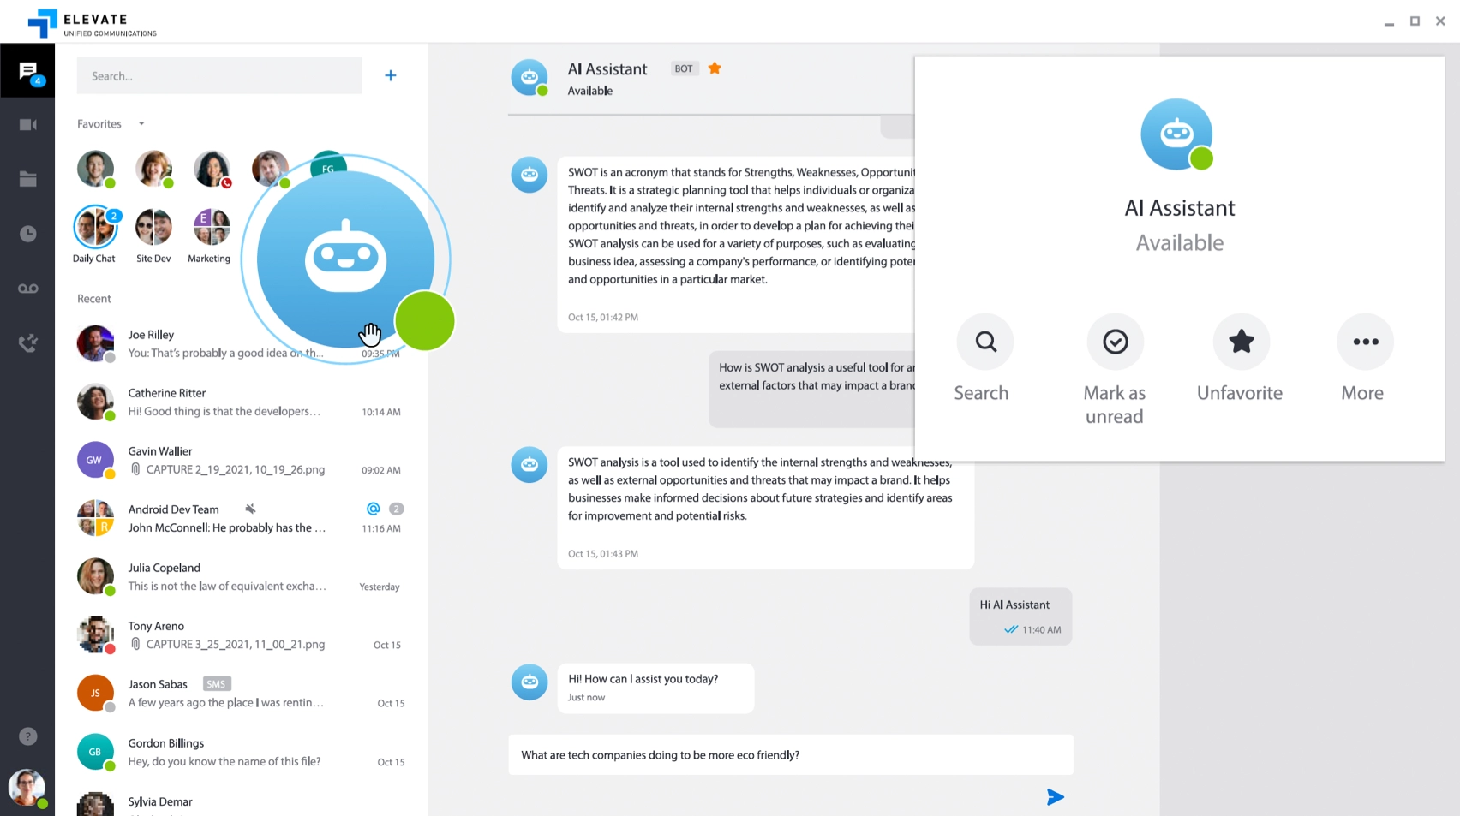This screenshot has height=816, width=1460.
Task: Toggle the orange favorite star beside AI Assistant
Action: (715, 68)
